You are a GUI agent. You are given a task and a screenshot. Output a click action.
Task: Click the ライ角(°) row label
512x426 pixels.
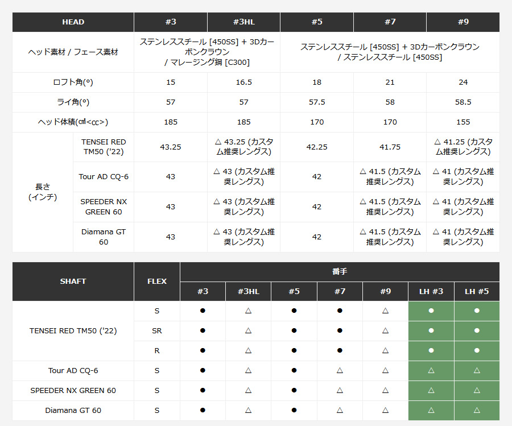pos(73,102)
